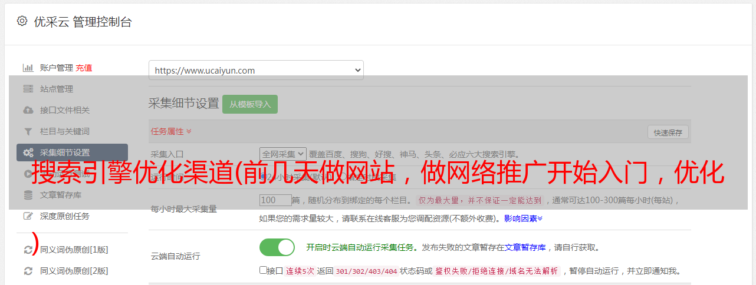The height and width of the screenshot is (285, 756).
Task: Click the 连续5次 highlighted text
Action: tap(300, 271)
